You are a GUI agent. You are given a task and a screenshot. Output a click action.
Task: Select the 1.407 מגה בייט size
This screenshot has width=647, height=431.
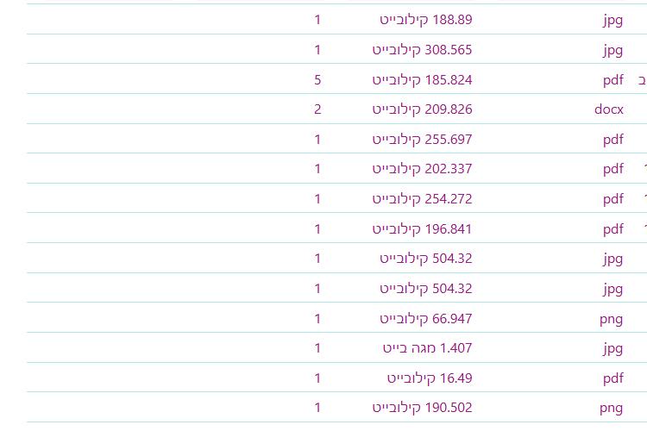[x=428, y=348]
